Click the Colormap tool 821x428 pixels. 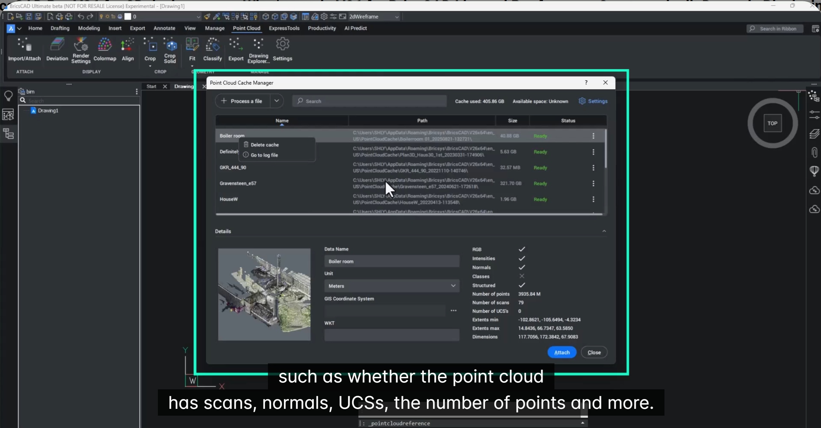click(104, 49)
